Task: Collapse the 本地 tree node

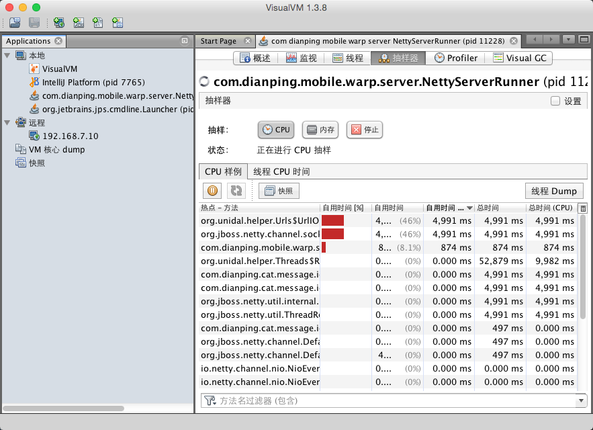Action: pyautogui.click(x=7, y=55)
